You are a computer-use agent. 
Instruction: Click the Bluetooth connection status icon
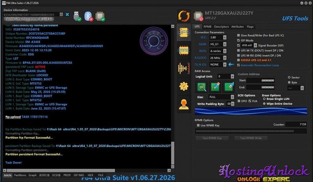[88, 16]
